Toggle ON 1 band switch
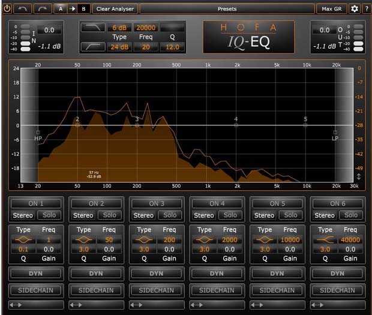This screenshot has height=315, width=372. 36,203
